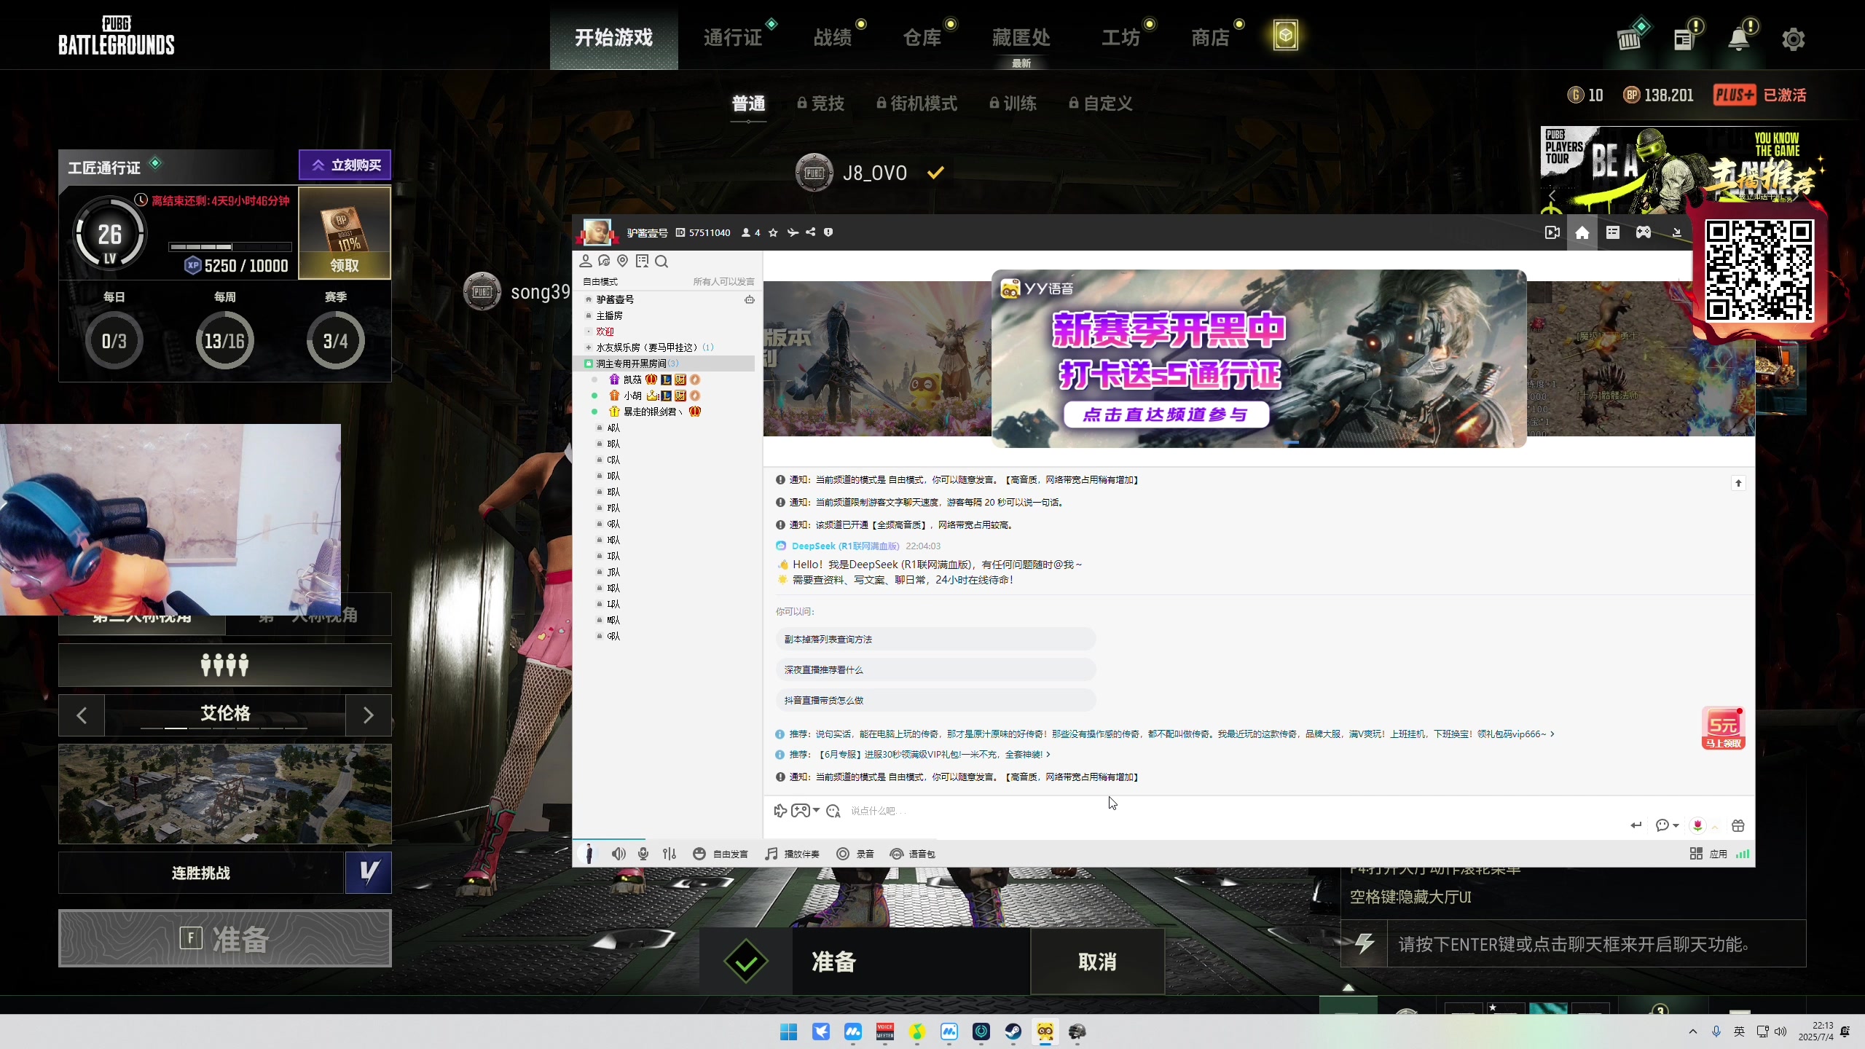Click 录音 record icon in YY bottom bar
The height and width of the screenshot is (1049, 1865).
[x=854, y=854]
